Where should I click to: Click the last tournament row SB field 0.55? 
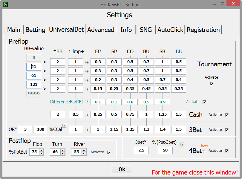pyautogui.click(x=163, y=89)
